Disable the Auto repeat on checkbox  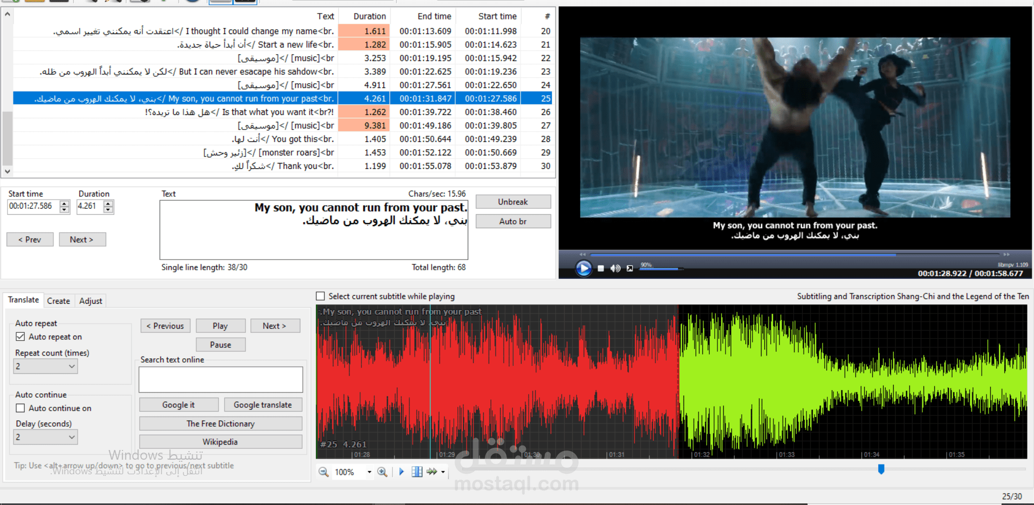[x=20, y=337]
